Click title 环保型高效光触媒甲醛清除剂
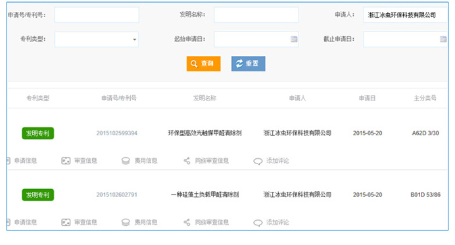The width and height of the screenshot is (455, 245). (205, 133)
